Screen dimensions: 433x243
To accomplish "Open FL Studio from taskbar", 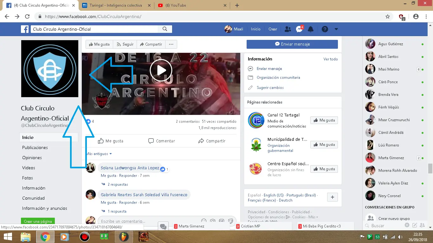I will (124, 237).
